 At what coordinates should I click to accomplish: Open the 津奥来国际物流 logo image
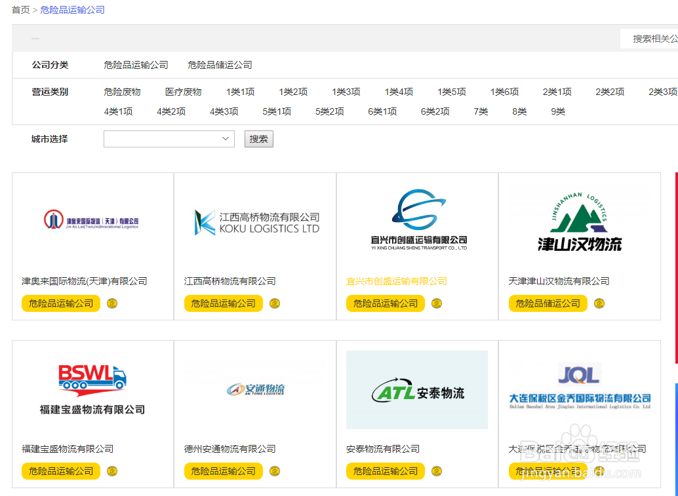point(91,220)
